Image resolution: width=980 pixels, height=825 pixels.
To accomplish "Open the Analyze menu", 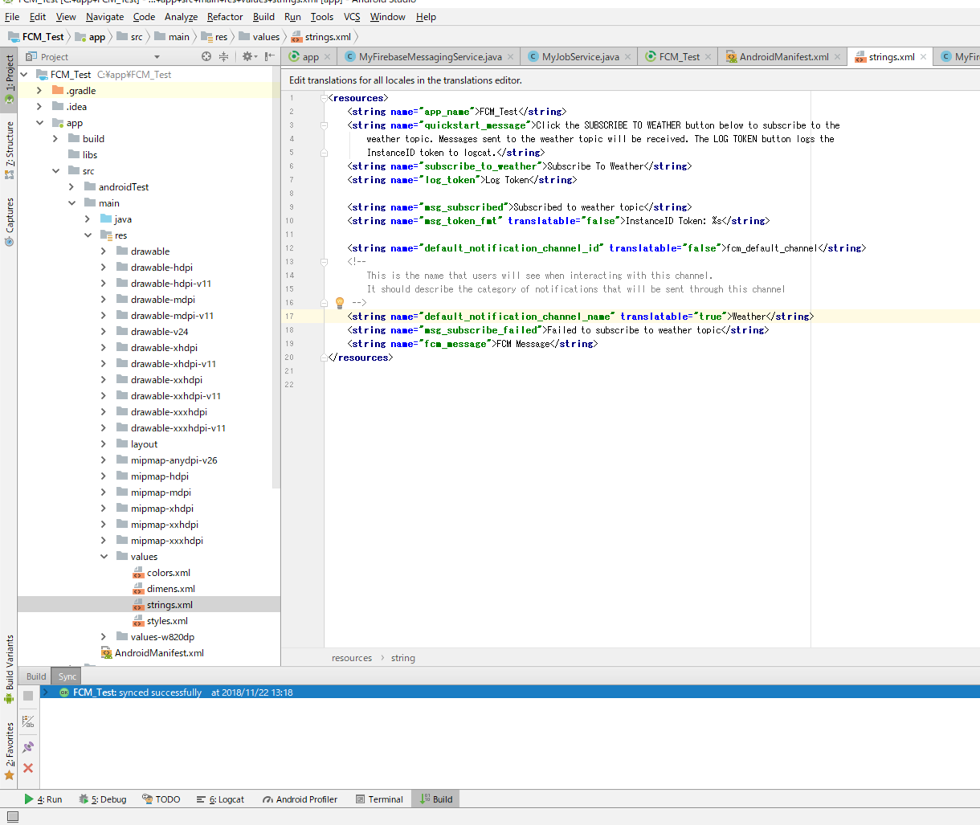I will [x=181, y=16].
